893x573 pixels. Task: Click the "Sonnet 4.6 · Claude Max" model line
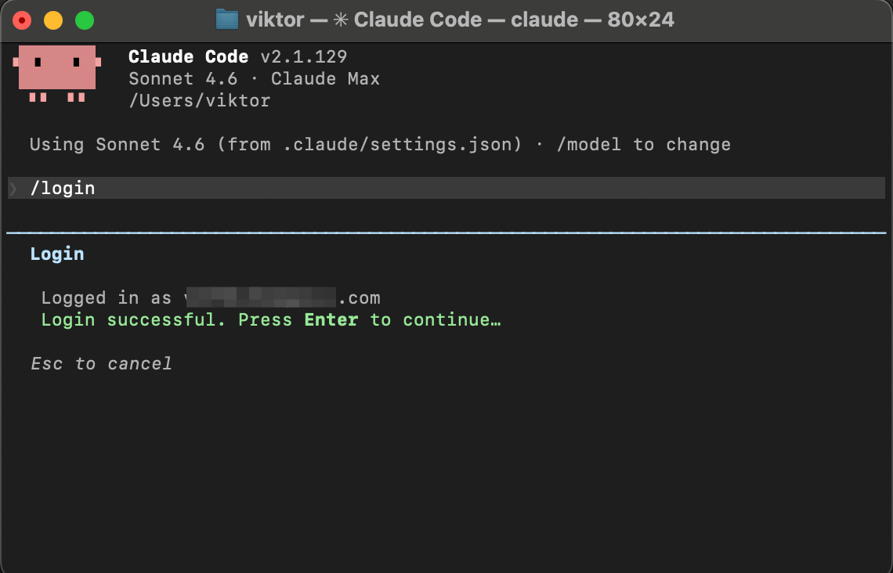pyautogui.click(x=254, y=78)
